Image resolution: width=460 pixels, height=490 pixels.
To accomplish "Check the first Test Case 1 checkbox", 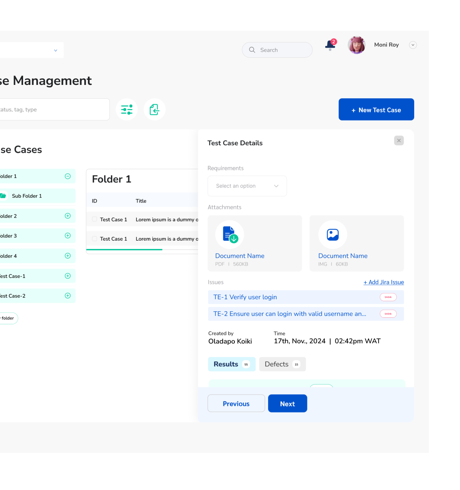I will coord(95,219).
